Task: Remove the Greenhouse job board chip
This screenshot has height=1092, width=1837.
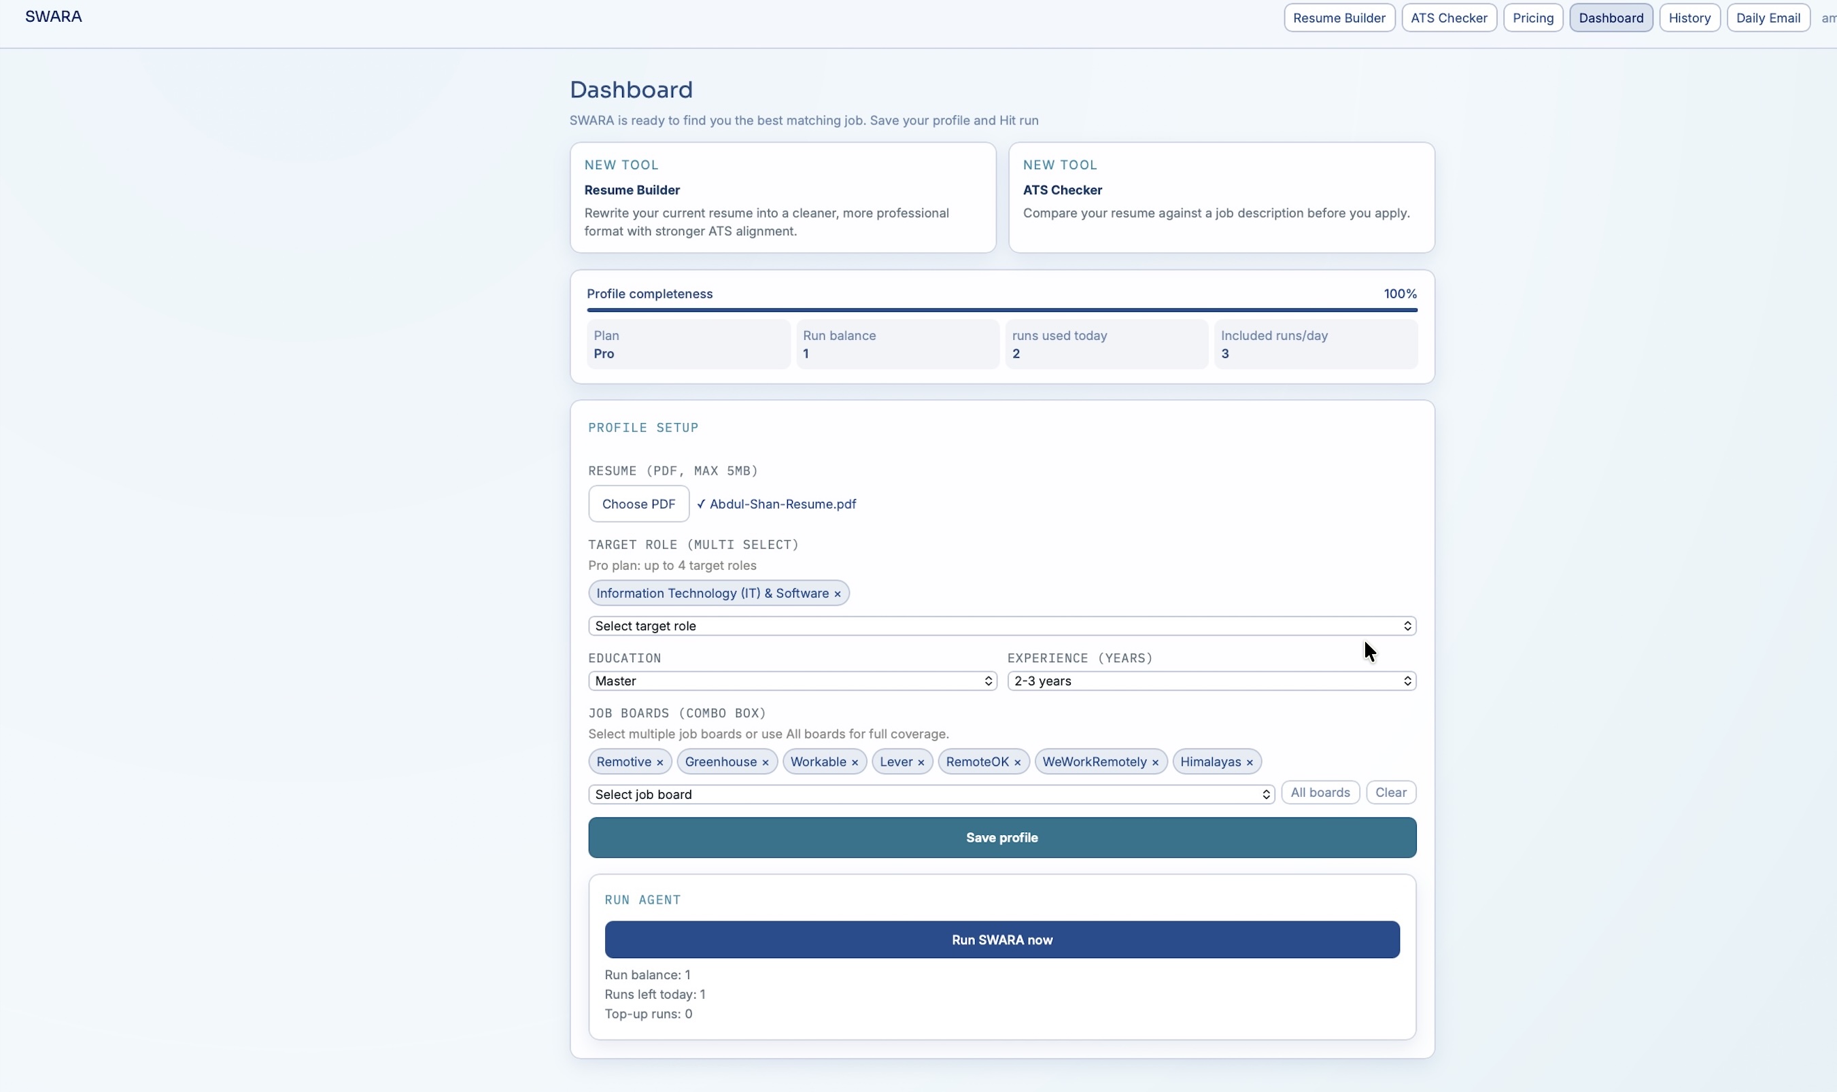Action: 765,762
